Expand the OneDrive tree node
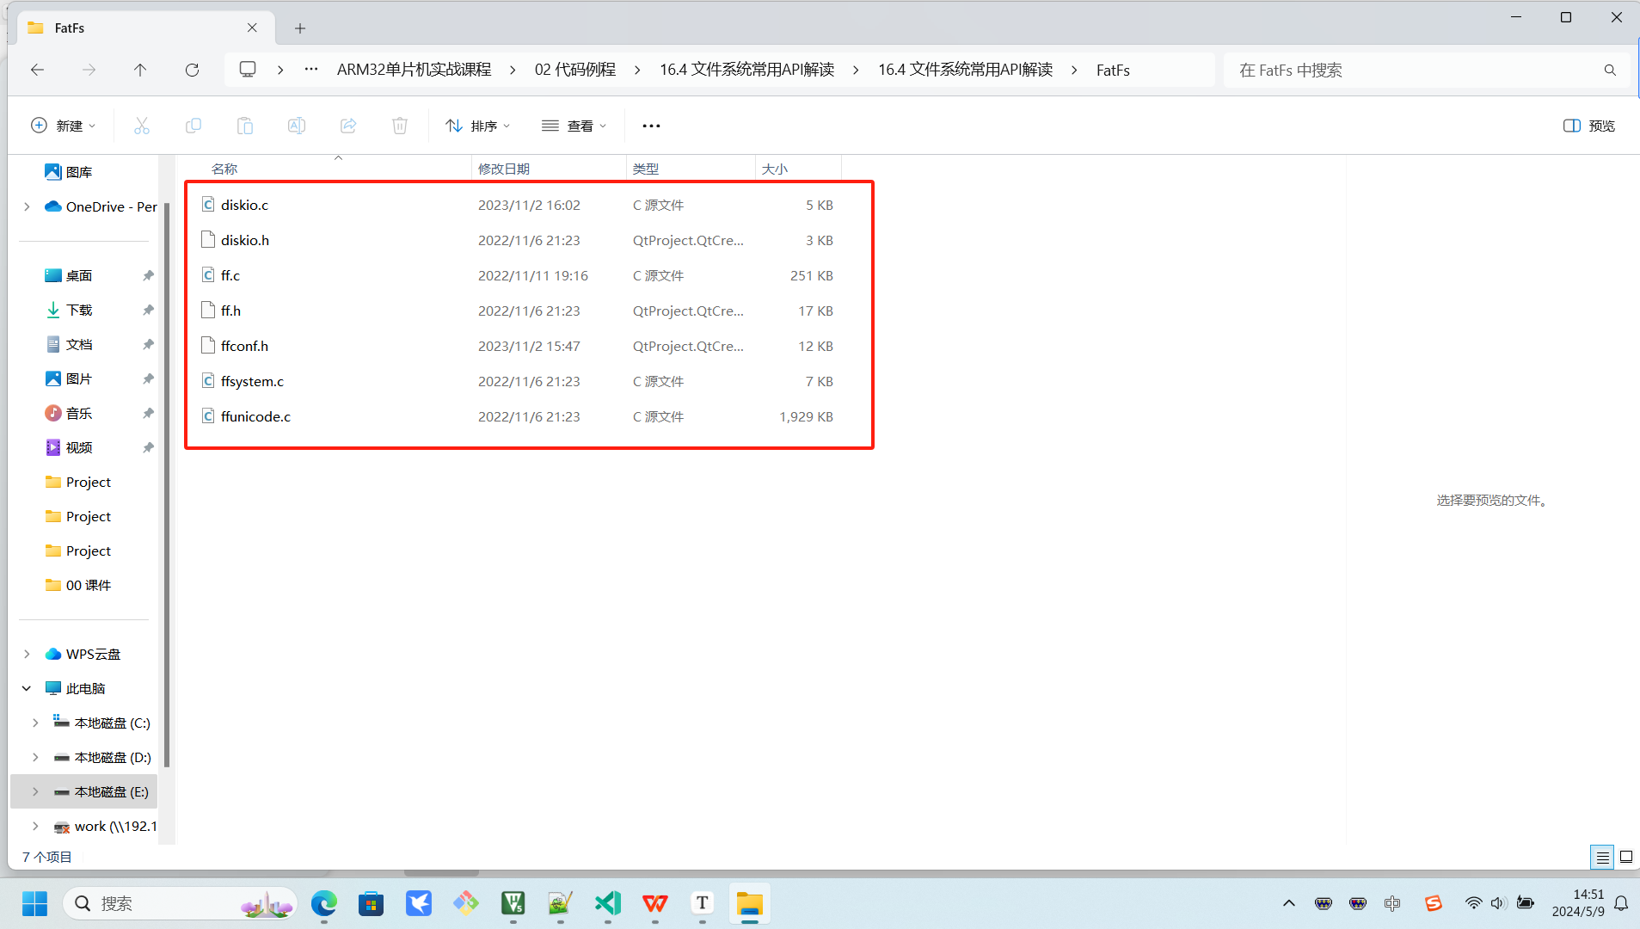This screenshot has width=1640, height=929. pyautogui.click(x=27, y=206)
